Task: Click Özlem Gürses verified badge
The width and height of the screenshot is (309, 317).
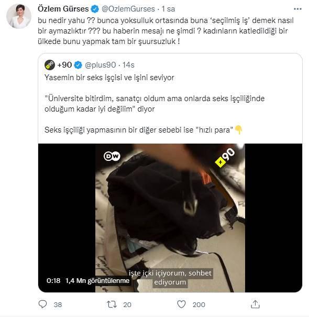Action: pyautogui.click(x=95, y=9)
